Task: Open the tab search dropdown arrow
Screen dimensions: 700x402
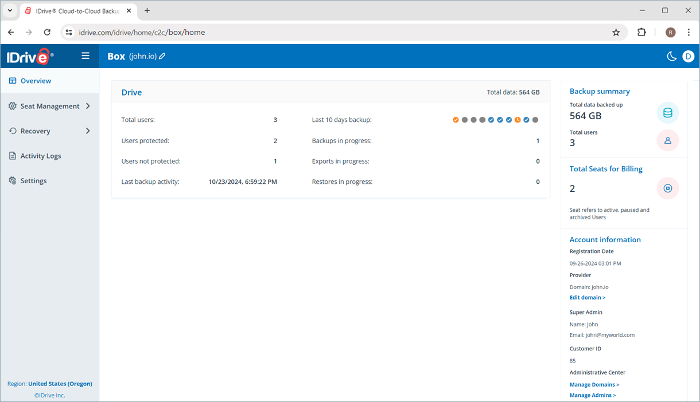Action: pyautogui.click(x=10, y=11)
